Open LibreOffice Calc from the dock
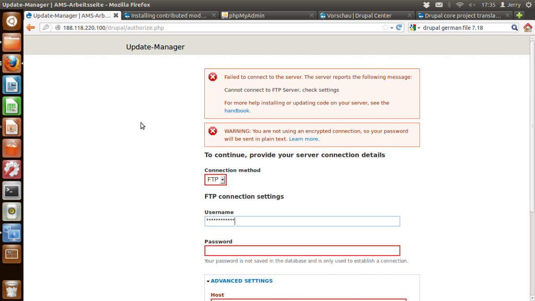The image size is (535, 301). (x=11, y=106)
